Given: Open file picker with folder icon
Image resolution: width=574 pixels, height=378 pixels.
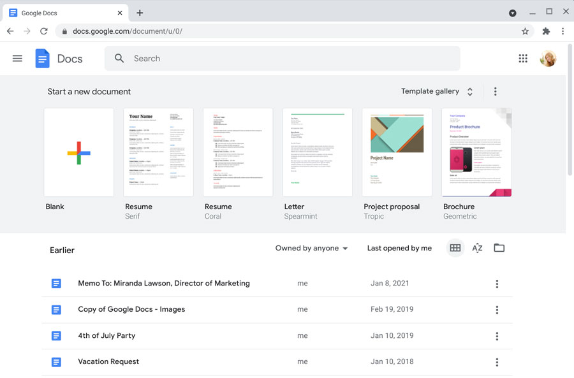Looking at the screenshot, I should coord(499,248).
